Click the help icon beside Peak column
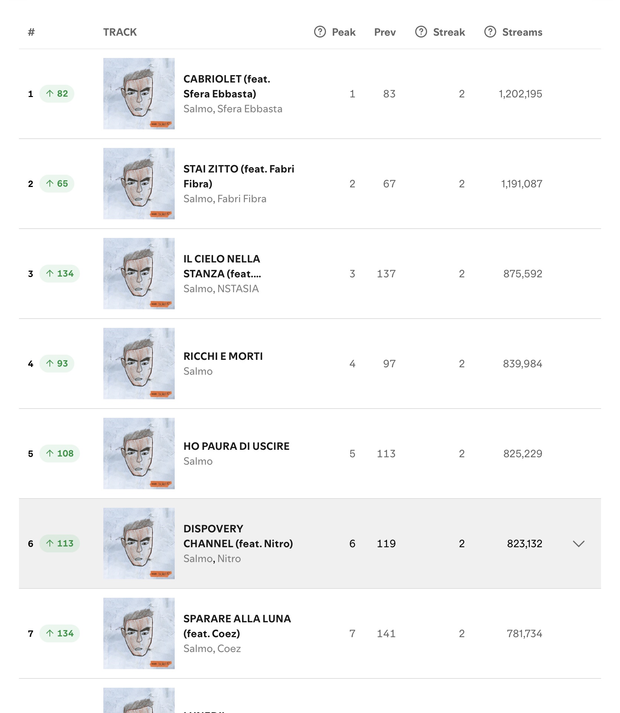 [320, 32]
